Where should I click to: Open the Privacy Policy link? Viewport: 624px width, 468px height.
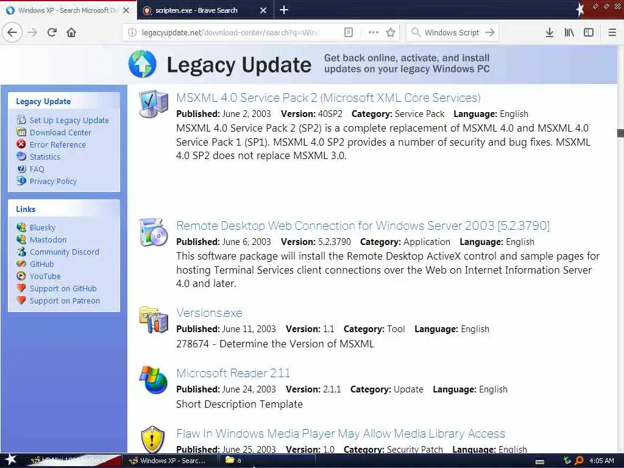53,182
